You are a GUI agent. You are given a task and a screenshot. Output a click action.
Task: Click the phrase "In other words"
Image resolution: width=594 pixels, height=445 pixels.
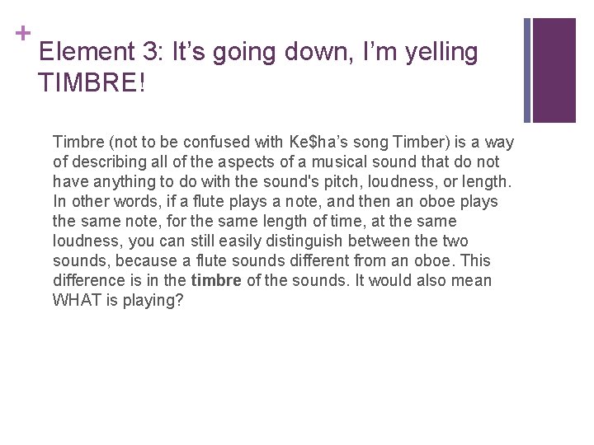pos(106,202)
